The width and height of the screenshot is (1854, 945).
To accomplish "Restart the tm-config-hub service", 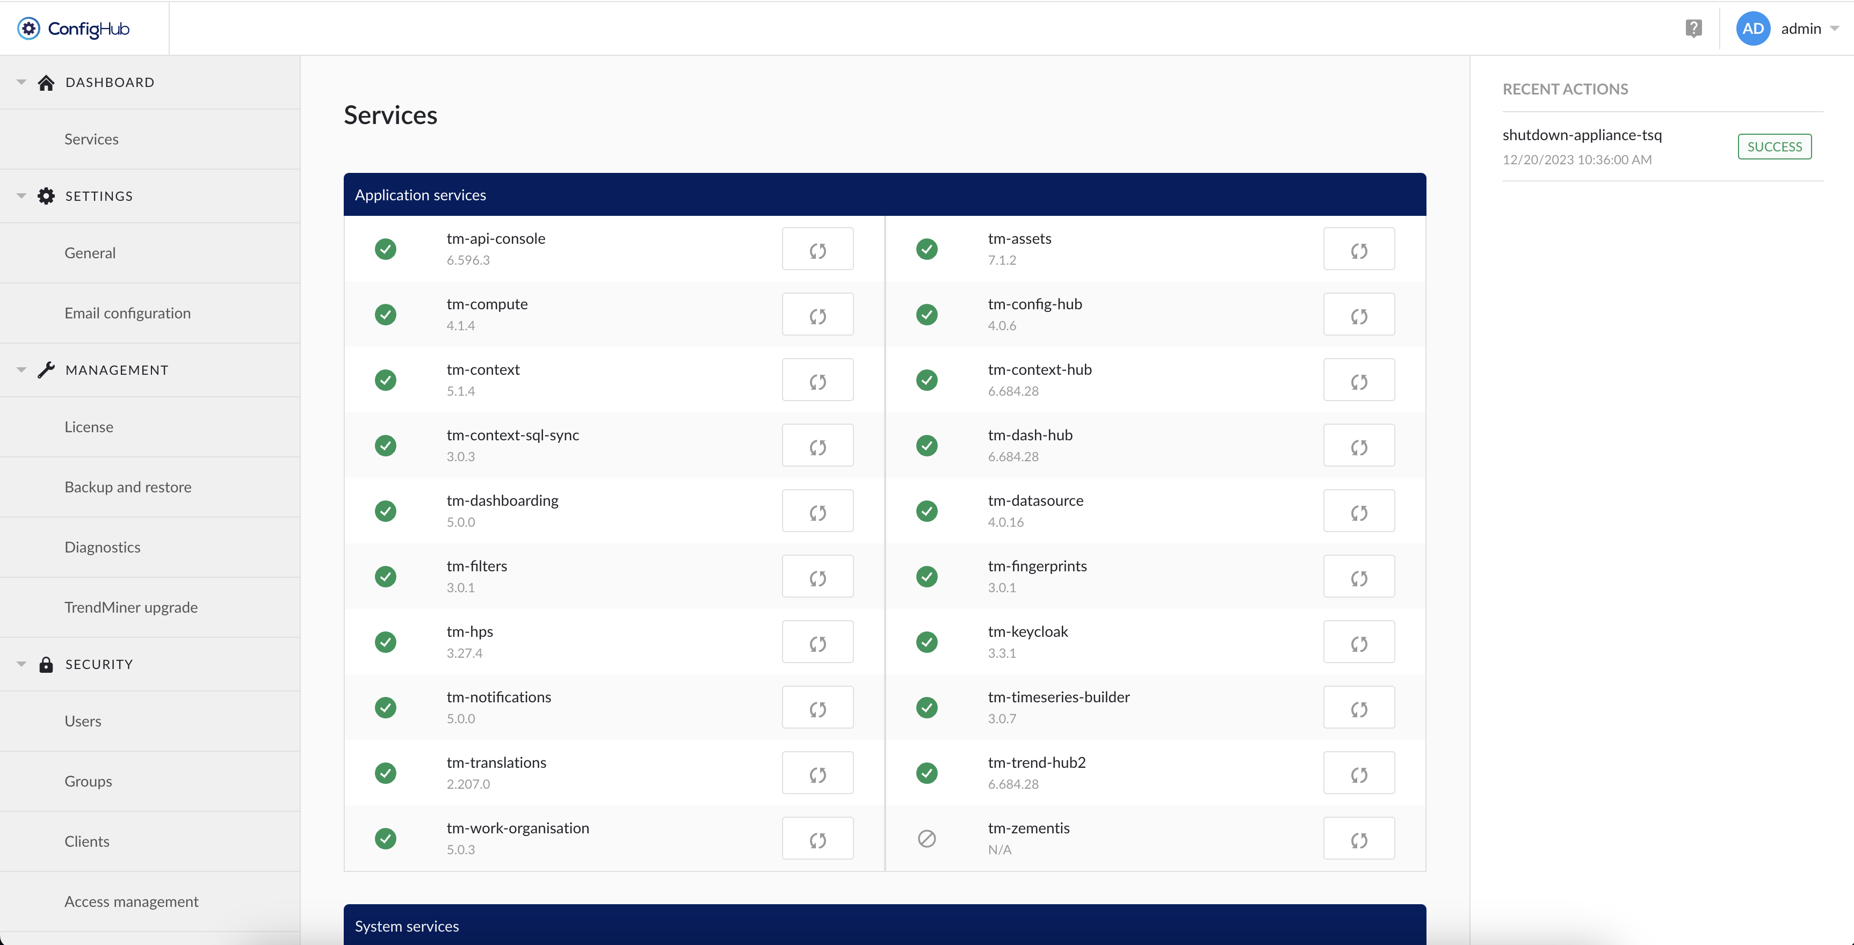I will [x=1359, y=315].
